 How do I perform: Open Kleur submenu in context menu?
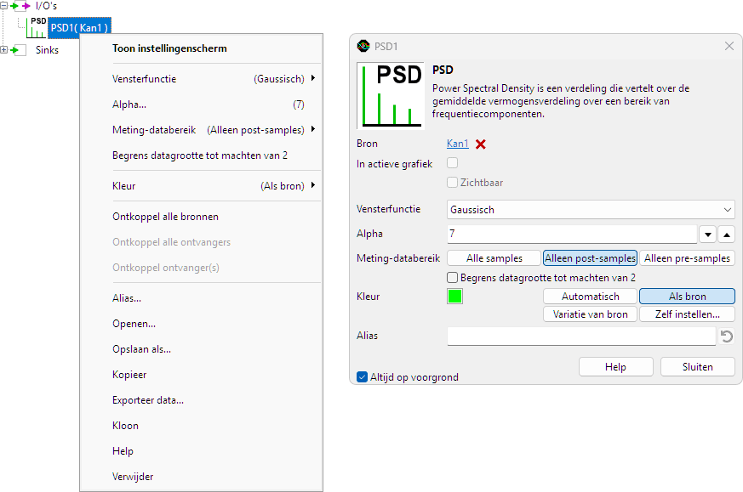pos(202,186)
